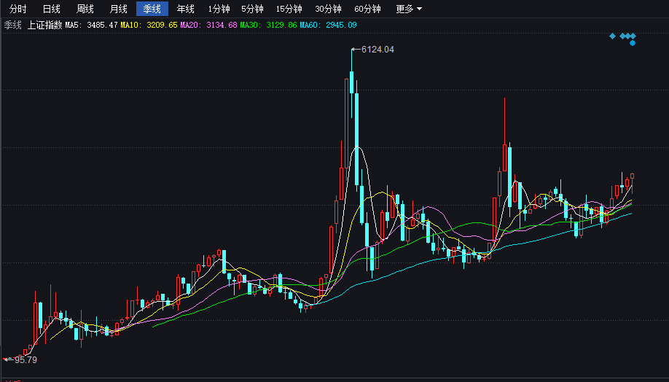
Task: Select the green MA30: 3129.86 label
Action: pos(268,25)
